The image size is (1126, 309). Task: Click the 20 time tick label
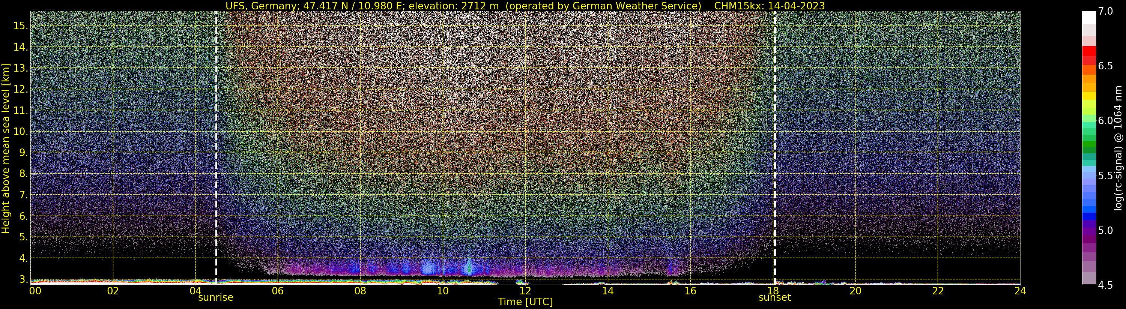(855, 291)
